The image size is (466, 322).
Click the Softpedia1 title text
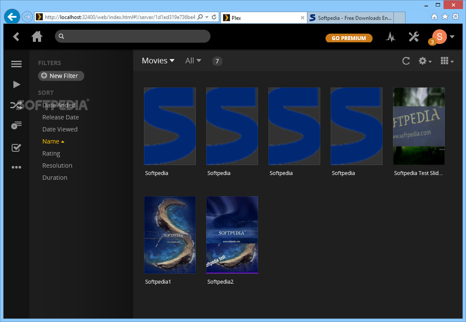tap(158, 282)
